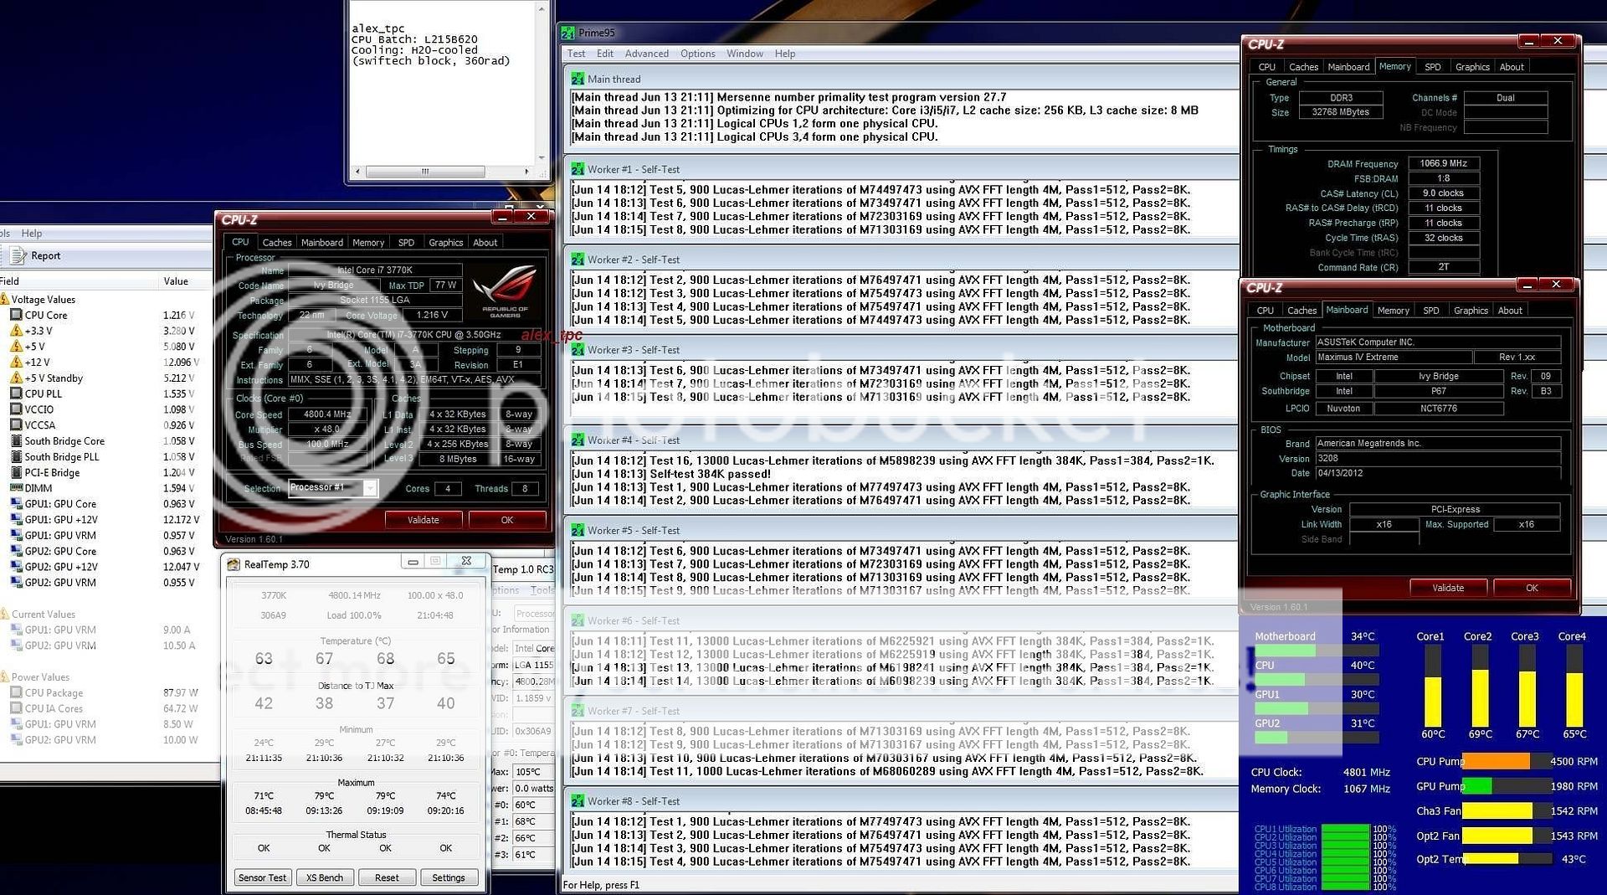Click the Worker #8 Self-Test icon
Image resolution: width=1607 pixels, height=895 pixels.
(x=578, y=801)
